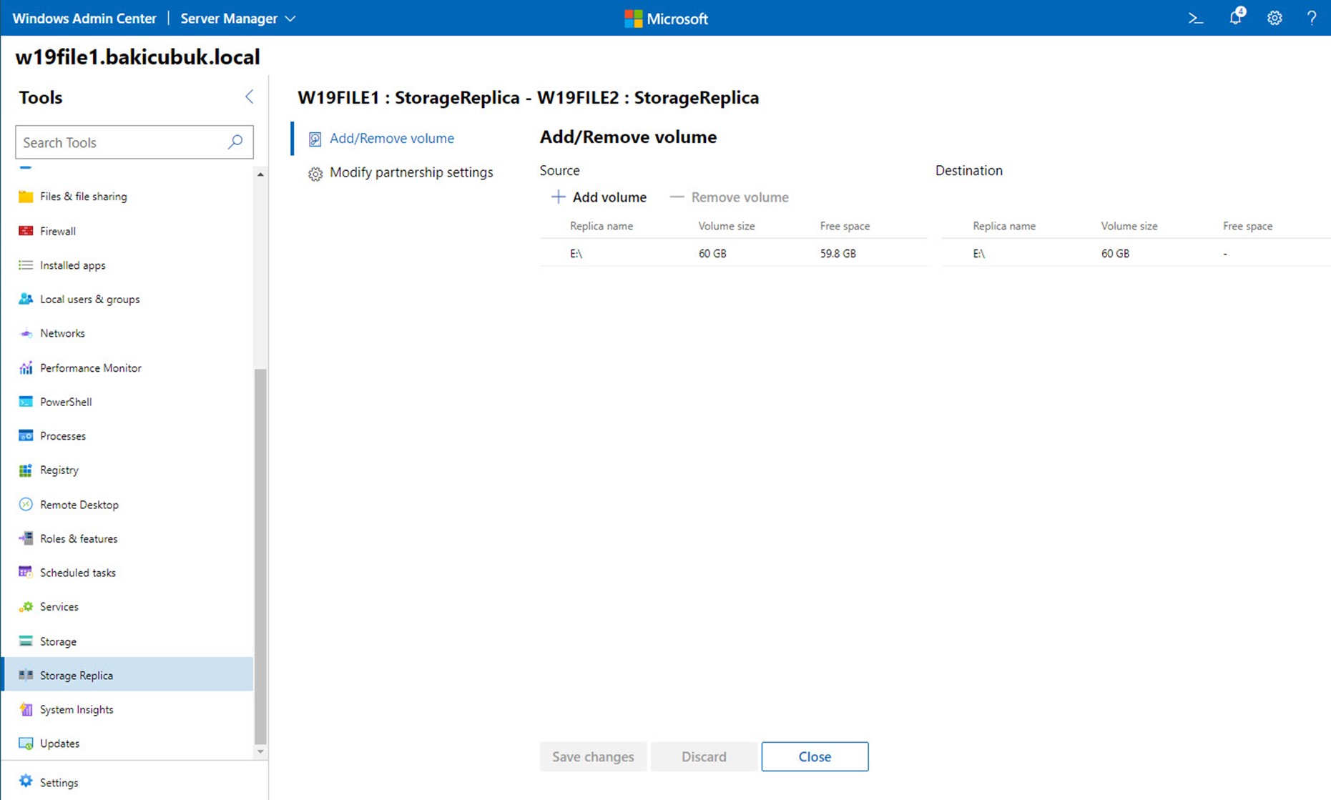Click the Performance Monitor chart icon
The height and width of the screenshot is (800, 1331).
tap(26, 367)
